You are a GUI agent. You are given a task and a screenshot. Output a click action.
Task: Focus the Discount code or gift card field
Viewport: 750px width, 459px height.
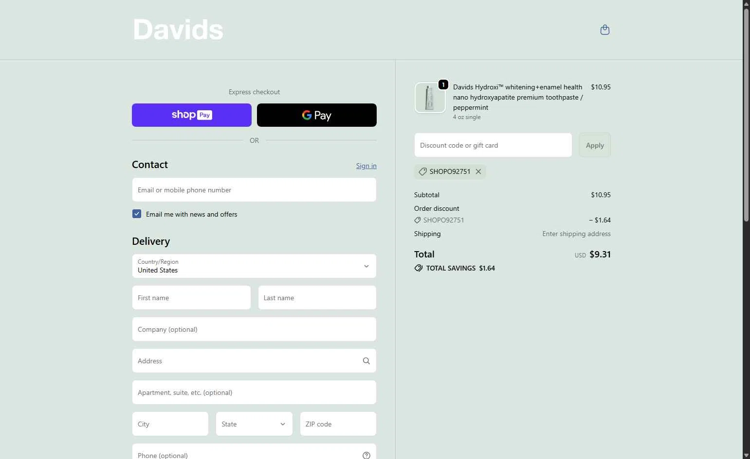click(x=493, y=145)
